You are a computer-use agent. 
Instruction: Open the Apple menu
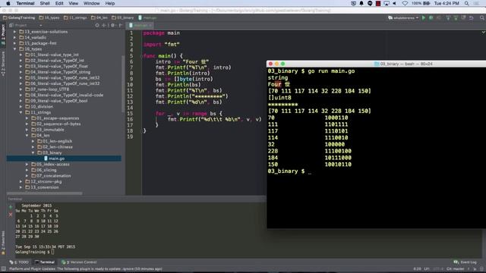point(8,3)
